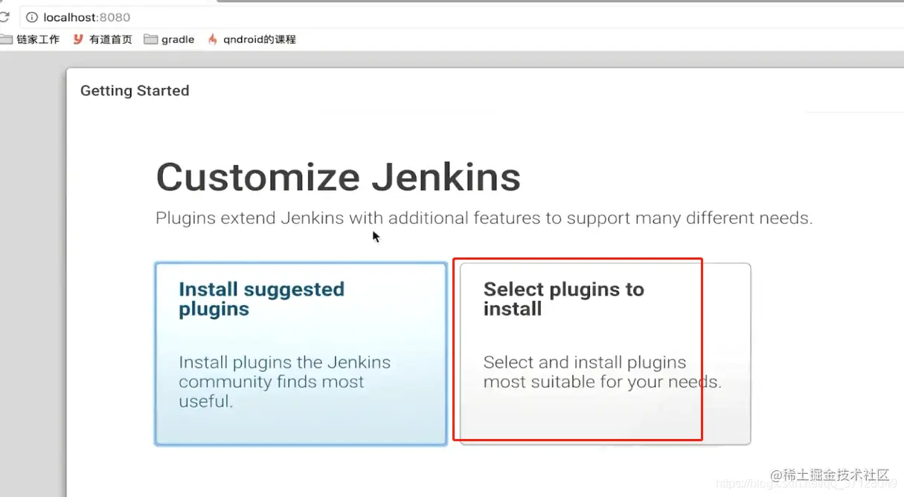The image size is (904, 497).
Task: Open the gradle bookmark folder
Action: [169, 39]
